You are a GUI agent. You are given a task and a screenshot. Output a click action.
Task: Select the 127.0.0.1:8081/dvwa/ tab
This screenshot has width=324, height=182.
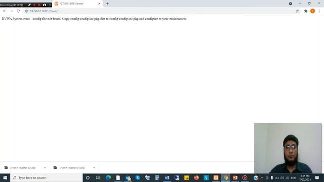point(77,4)
